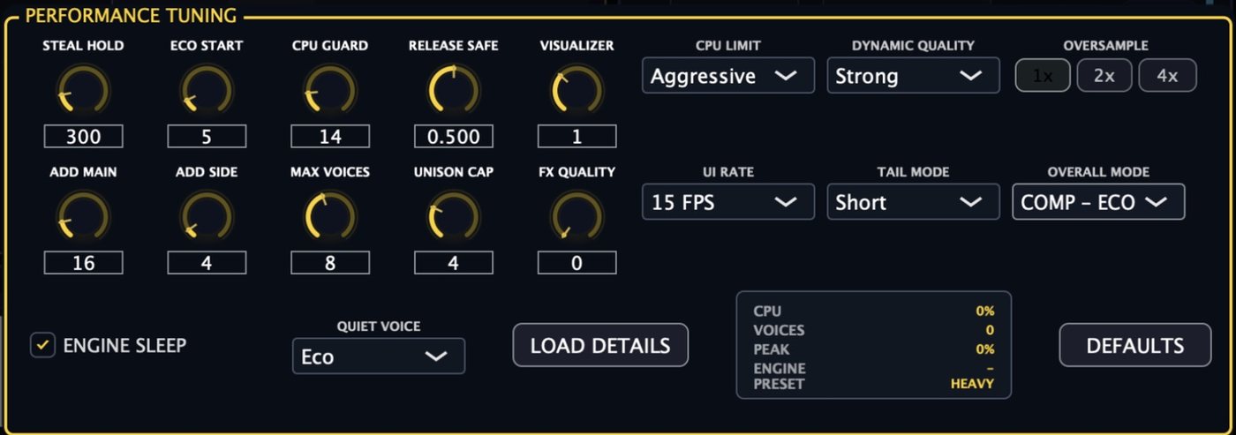
Task: Click the RELEASE SAFE knob
Action: pyautogui.click(x=454, y=91)
